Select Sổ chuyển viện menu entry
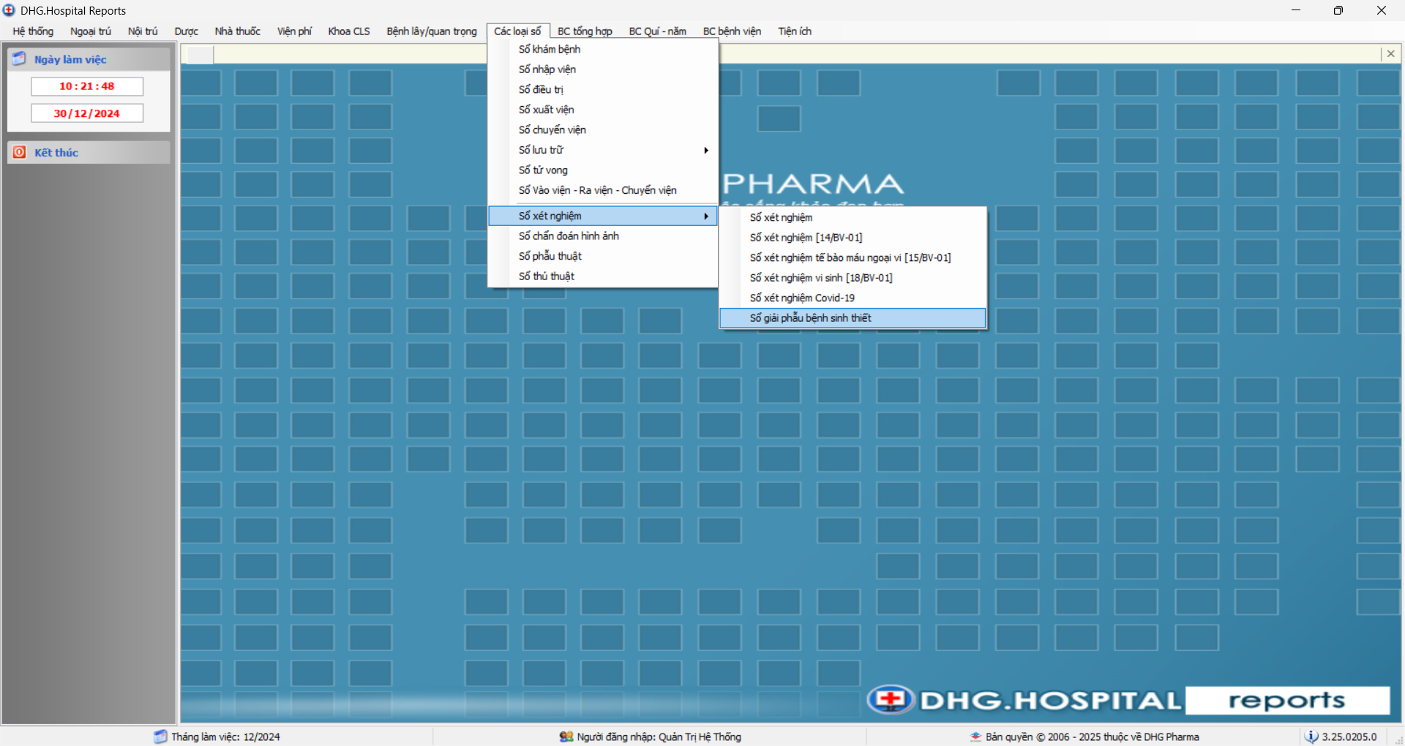The width and height of the screenshot is (1405, 746). point(603,129)
